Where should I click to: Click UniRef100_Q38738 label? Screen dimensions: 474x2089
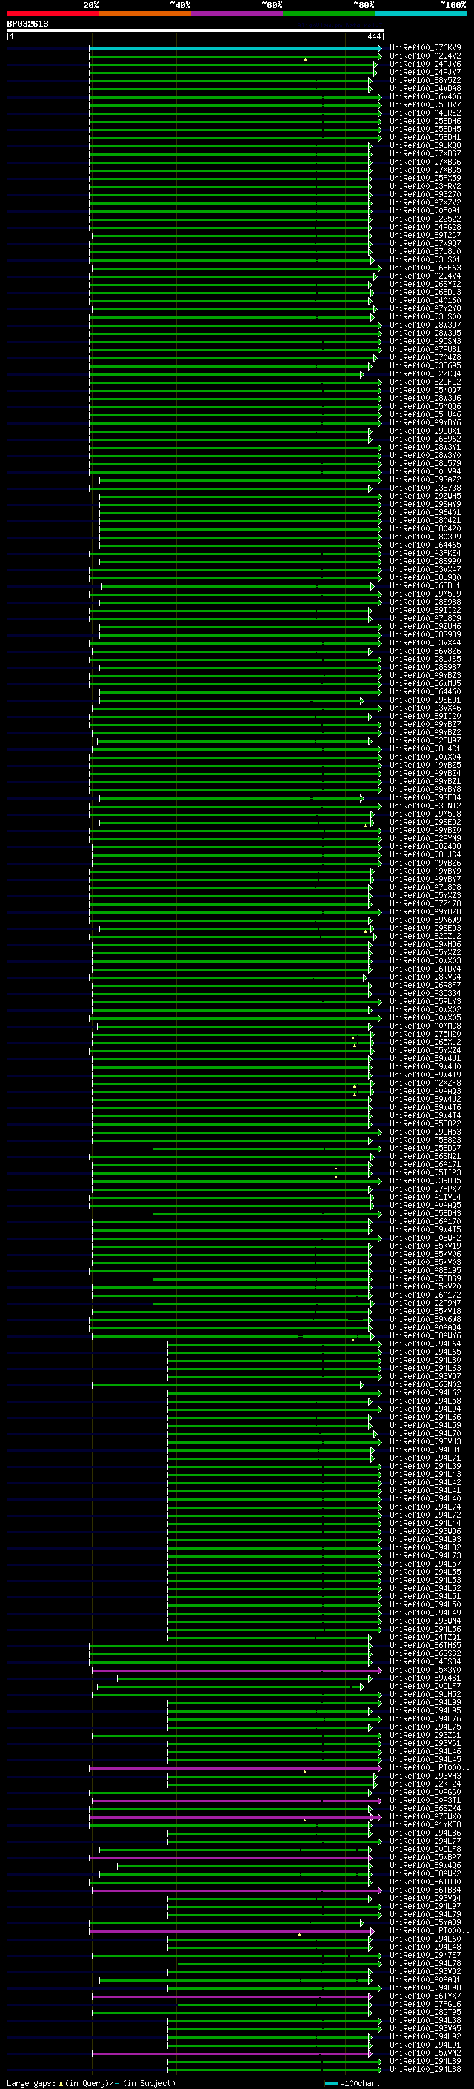pyautogui.click(x=425, y=488)
